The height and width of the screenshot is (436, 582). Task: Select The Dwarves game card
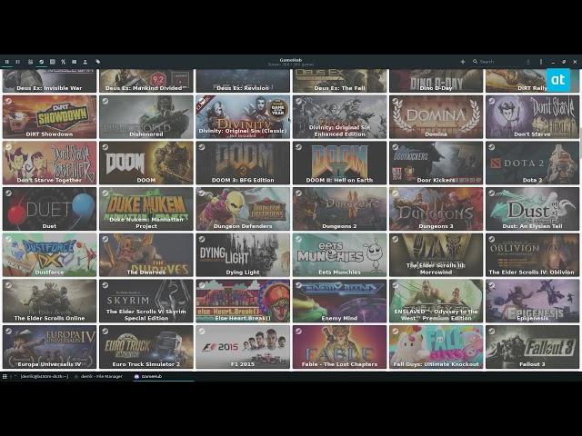click(146, 254)
